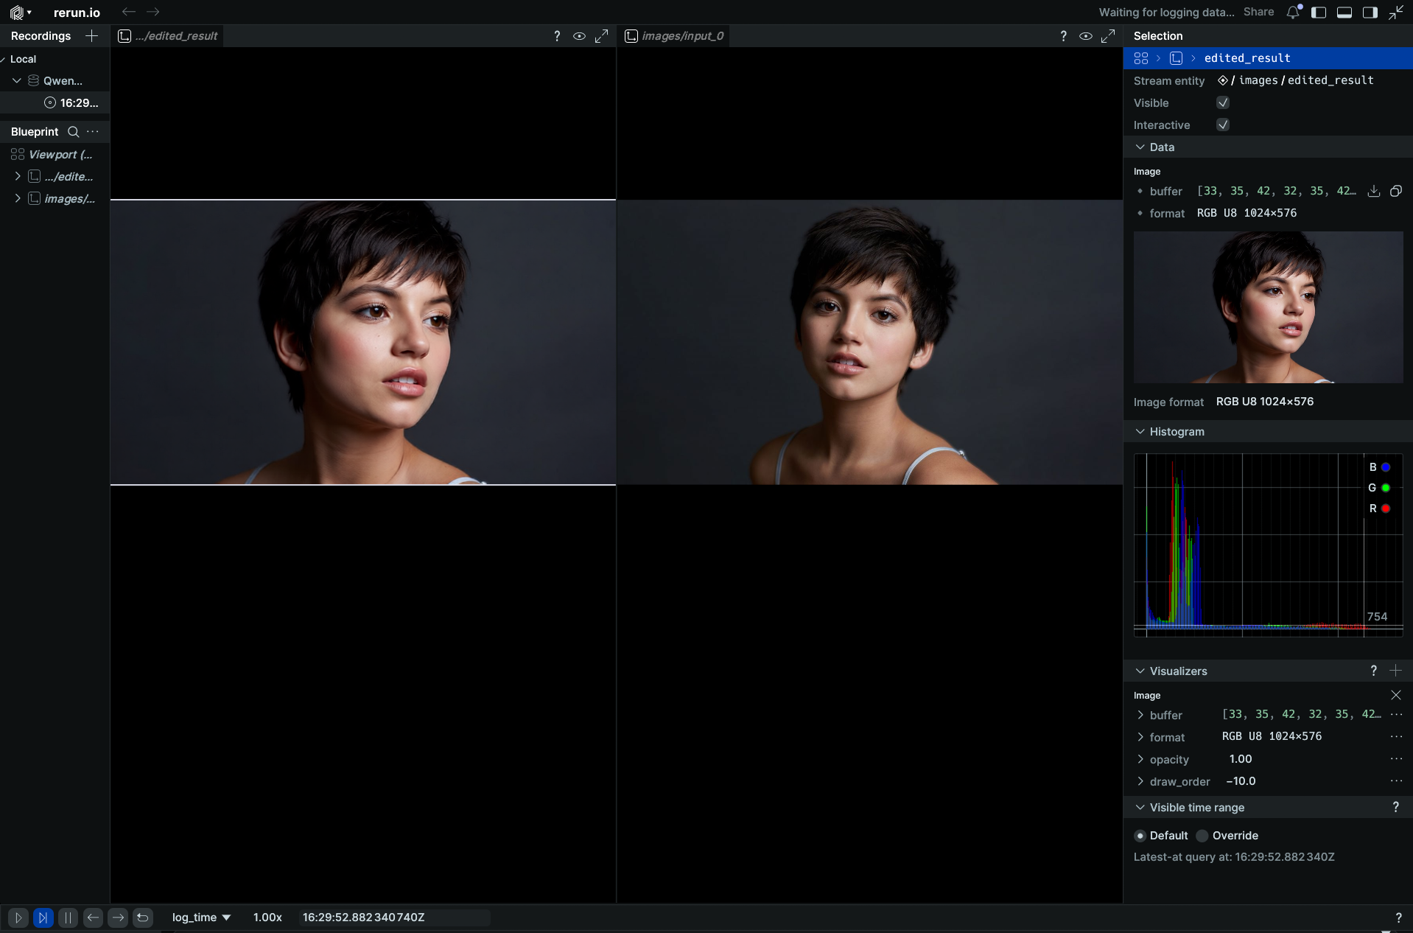Open the log_time timeline dropdown
1413x933 pixels.
[x=201, y=918]
